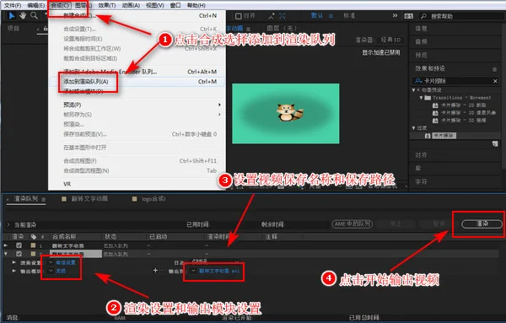The image size is (506, 323).
Task: Click the label color swatch of item 1
Action: click(33, 245)
